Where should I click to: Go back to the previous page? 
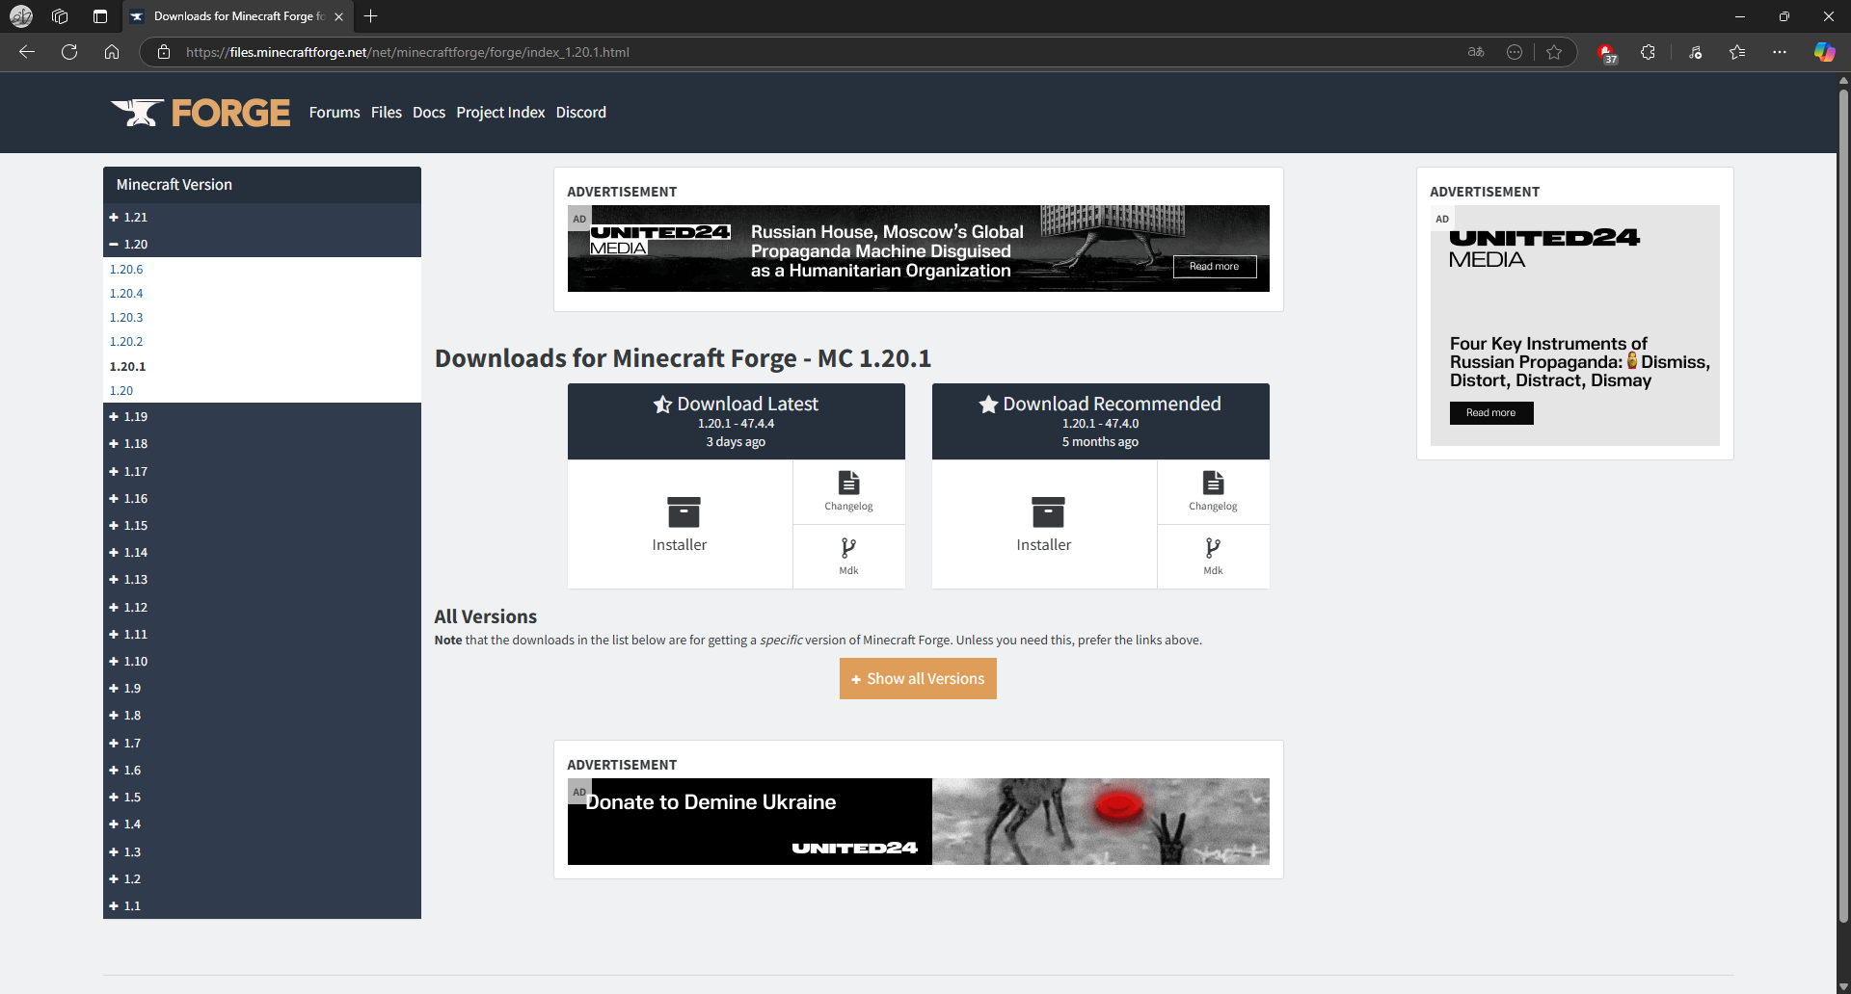click(x=27, y=52)
